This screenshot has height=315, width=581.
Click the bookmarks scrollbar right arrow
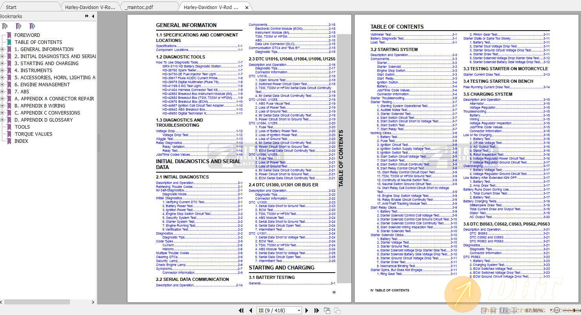[93, 302]
